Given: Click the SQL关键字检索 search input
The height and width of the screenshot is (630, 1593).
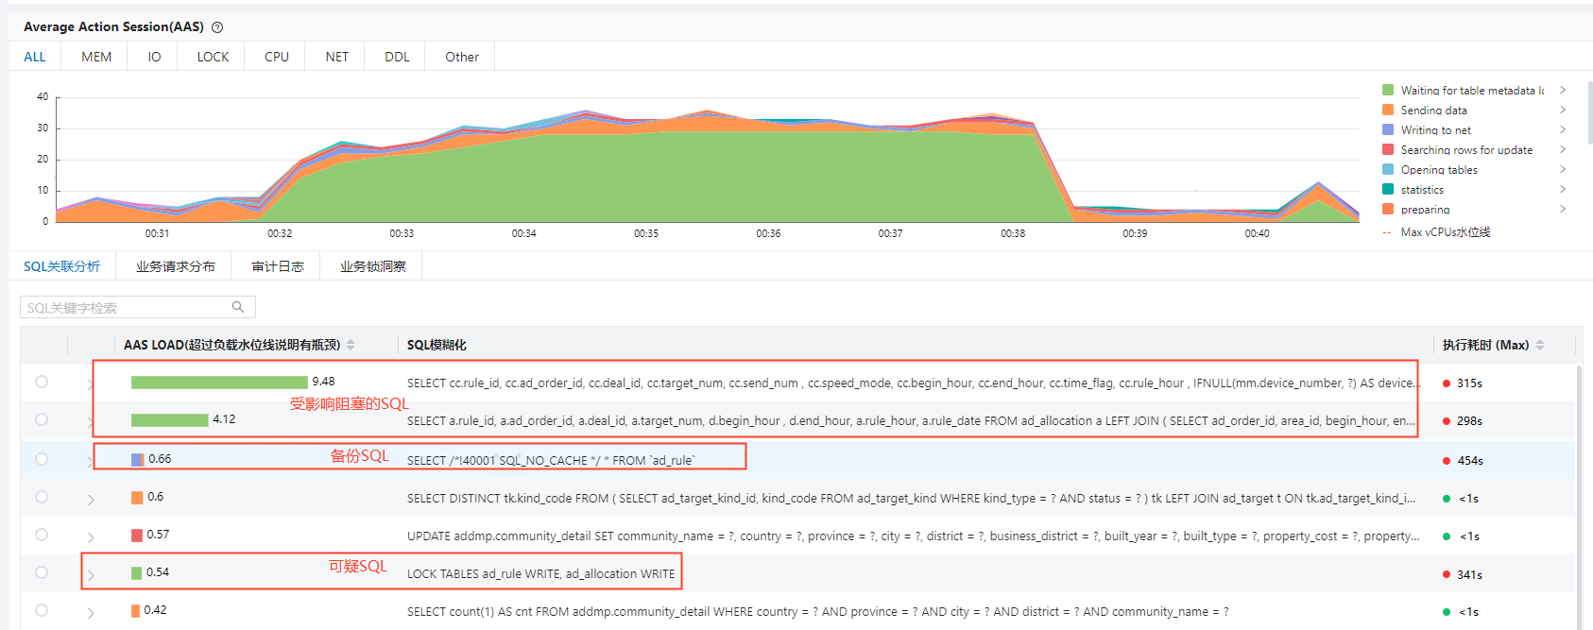Looking at the screenshot, I should tap(138, 307).
